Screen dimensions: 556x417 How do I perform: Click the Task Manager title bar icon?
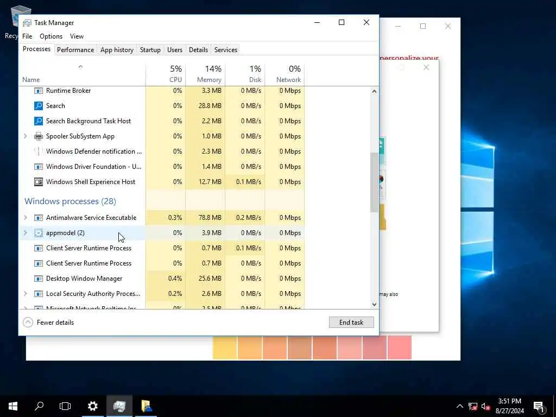[x=27, y=23]
